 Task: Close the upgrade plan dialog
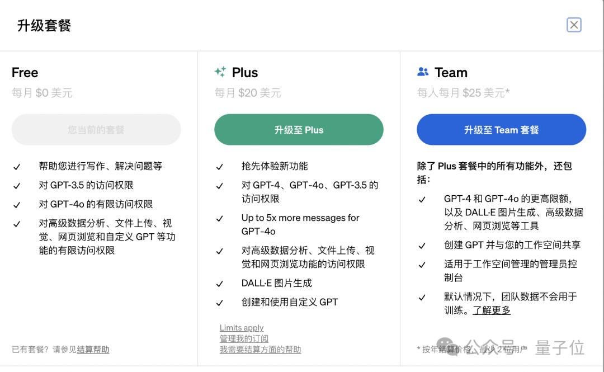(x=574, y=25)
